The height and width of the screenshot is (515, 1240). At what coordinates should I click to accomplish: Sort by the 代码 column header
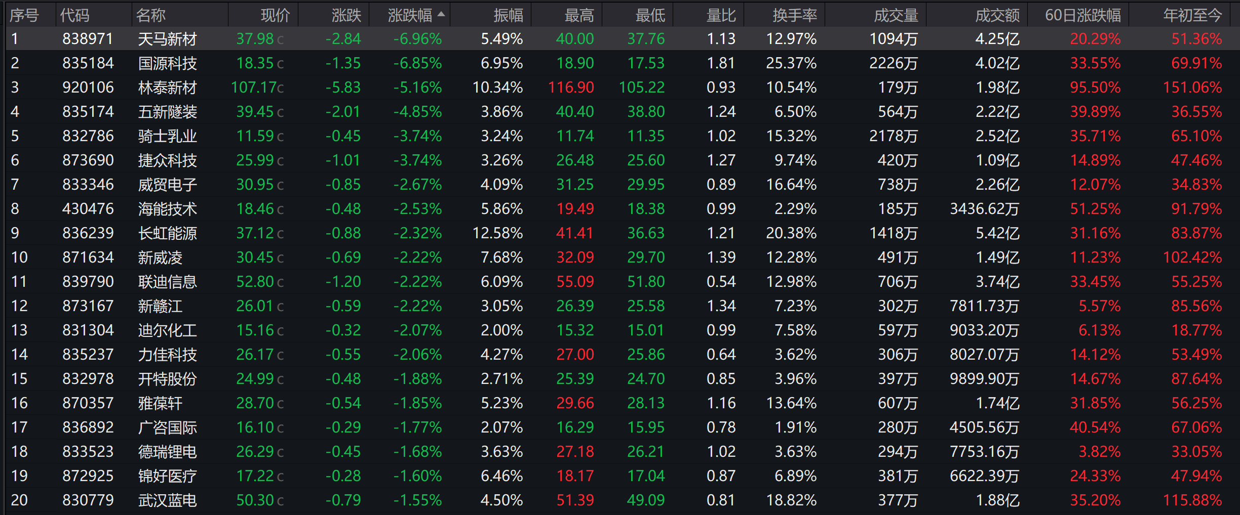74,15
